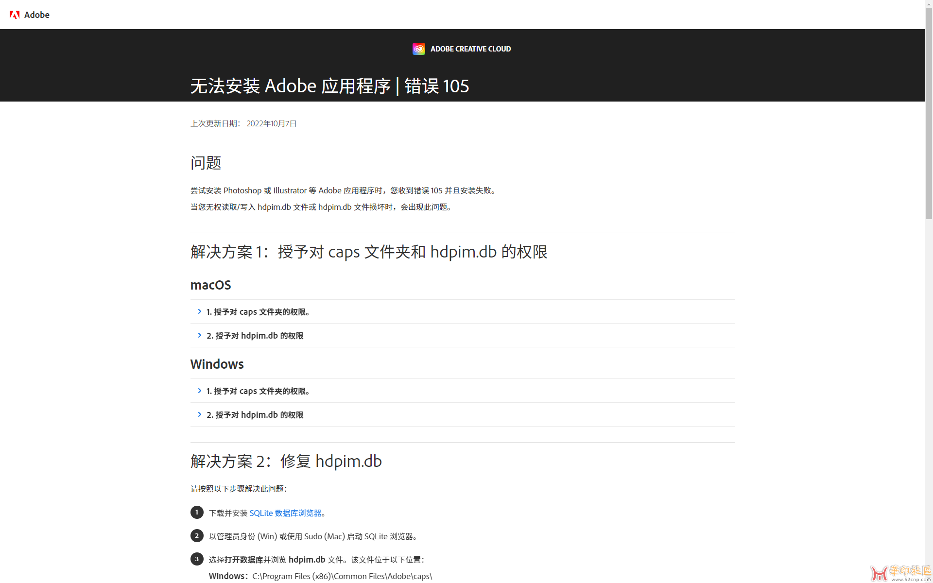Click the sentence 尝试安装 Photoshop 或 Illustrator

pyautogui.click(x=344, y=190)
